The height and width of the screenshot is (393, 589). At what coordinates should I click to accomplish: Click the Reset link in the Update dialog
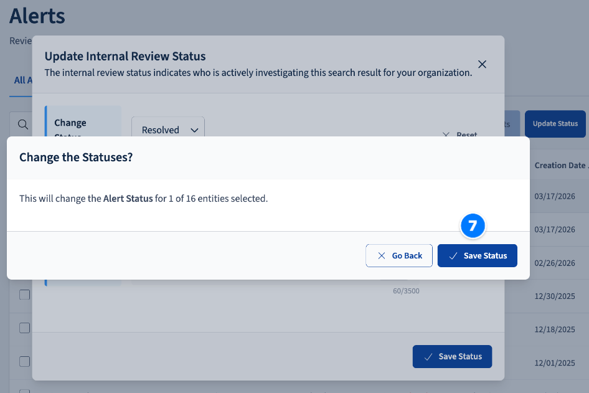[459, 134]
